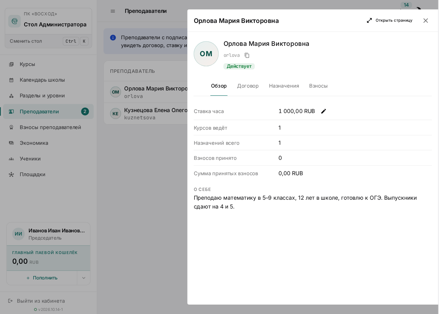439x314 pixels.
Task: Click Открыть страницу link
Action: [x=390, y=20]
